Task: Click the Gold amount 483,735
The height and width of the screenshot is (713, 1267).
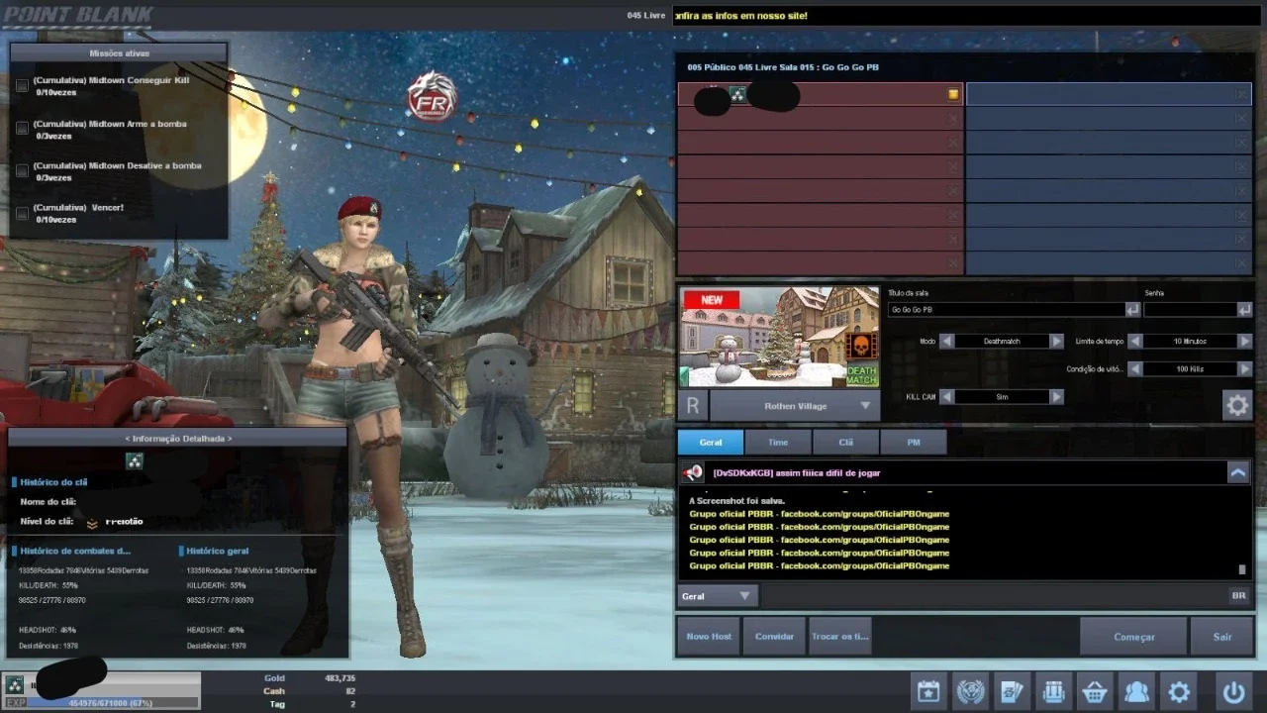Action: click(339, 678)
